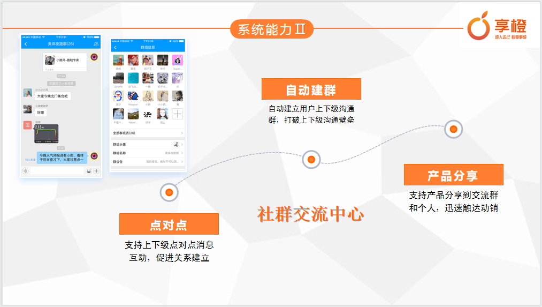
Task: Click the add member plus tile
Action: (177, 114)
